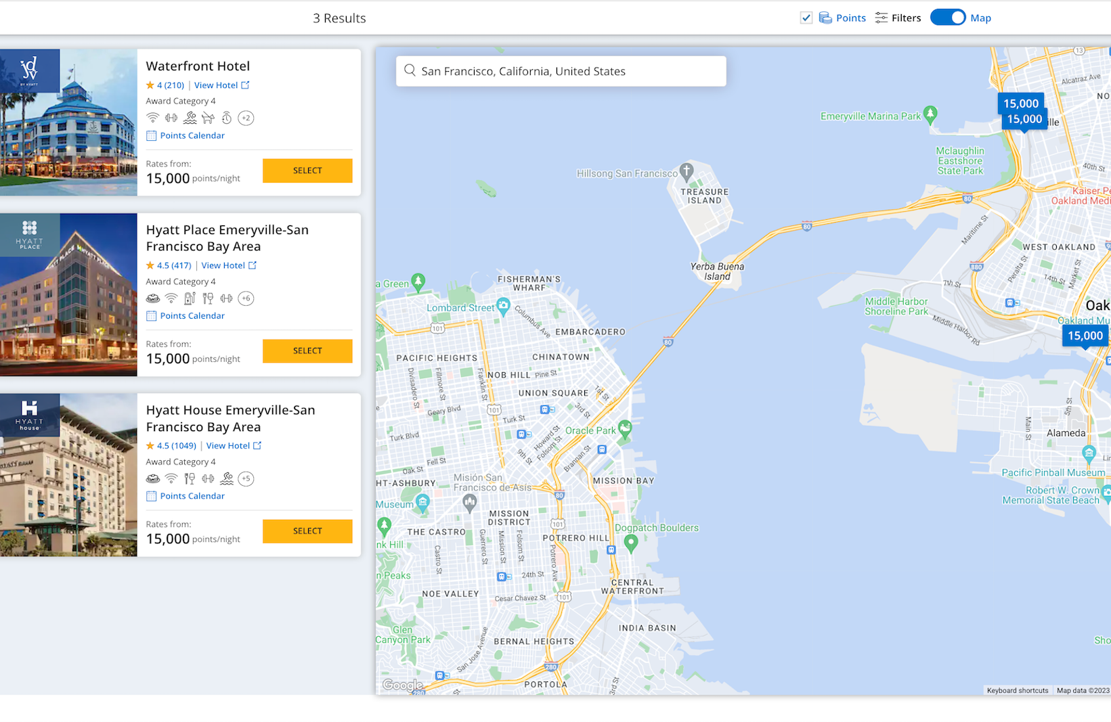Click the Oracle Park map pin
This screenshot has height=722, width=1111.
(625, 428)
